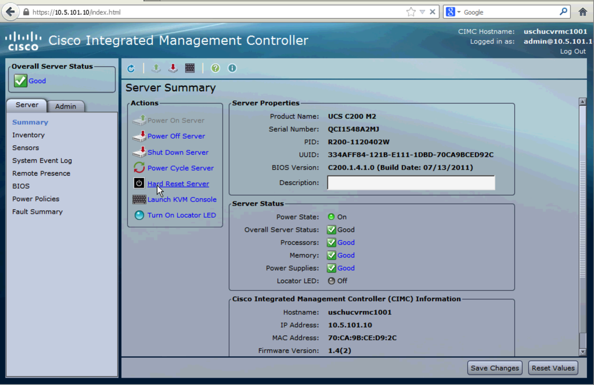Click the Shut Down Server link
This screenshot has width=594, height=385.
178,152
